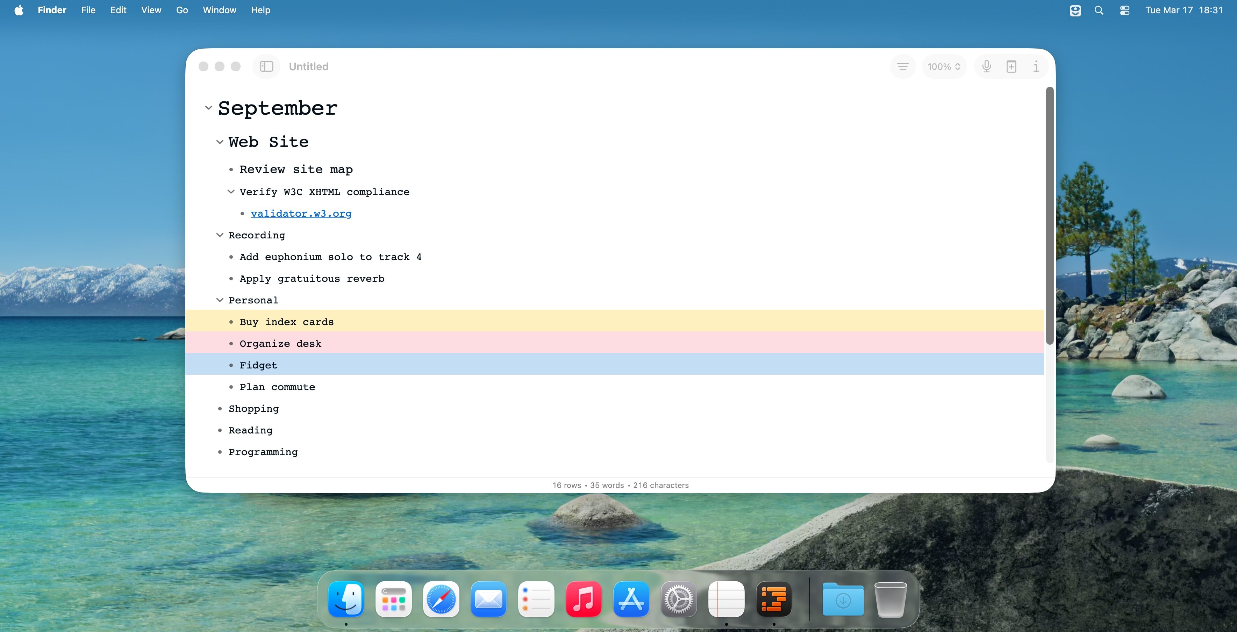The width and height of the screenshot is (1237, 632).
Task: Open the validator.w3.org link
Action: point(301,213)
